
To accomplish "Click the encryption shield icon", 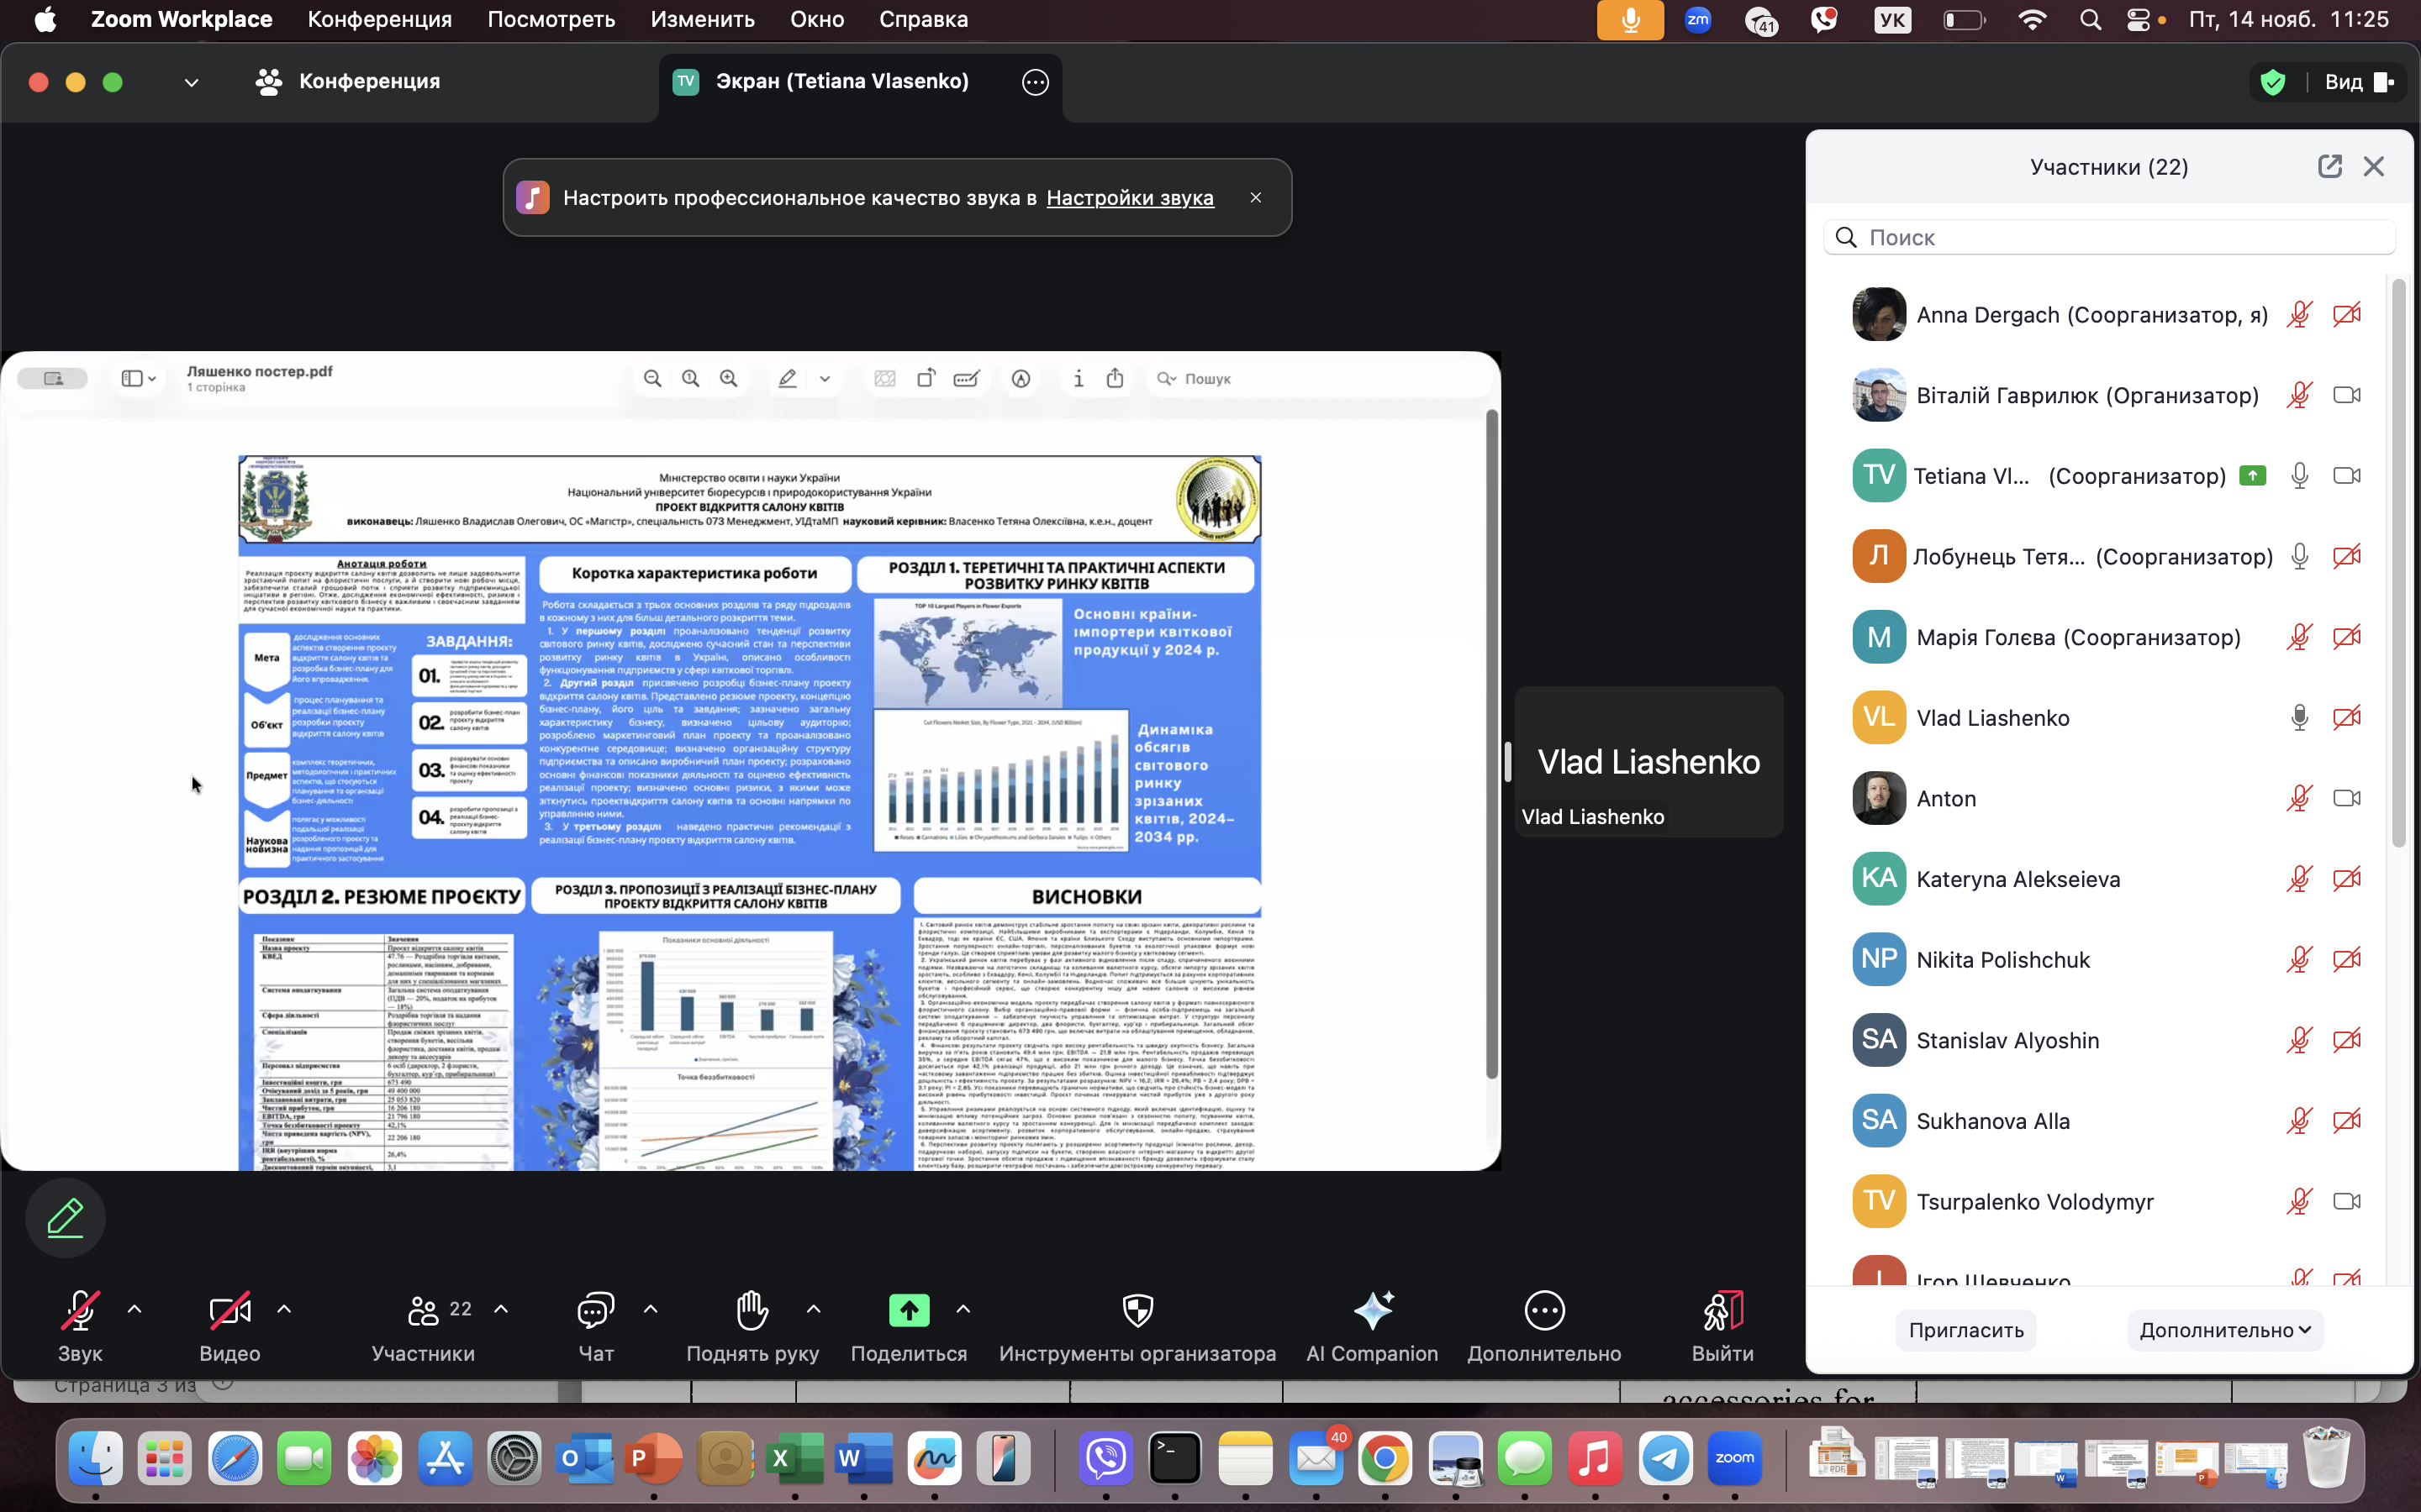I will (2273, 82).
